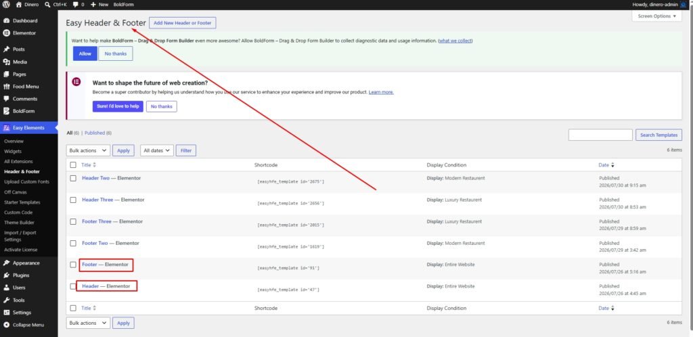Click the Media icon in the sidebar
Viewport: 693px width, 337px height.
pyautogui.click(x=6, y=62)
